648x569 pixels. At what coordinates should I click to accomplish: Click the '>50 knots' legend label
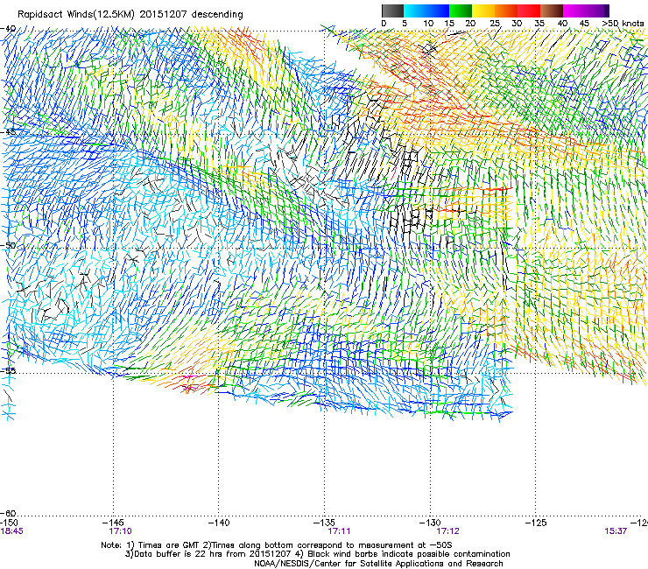[x=623, y=24]
